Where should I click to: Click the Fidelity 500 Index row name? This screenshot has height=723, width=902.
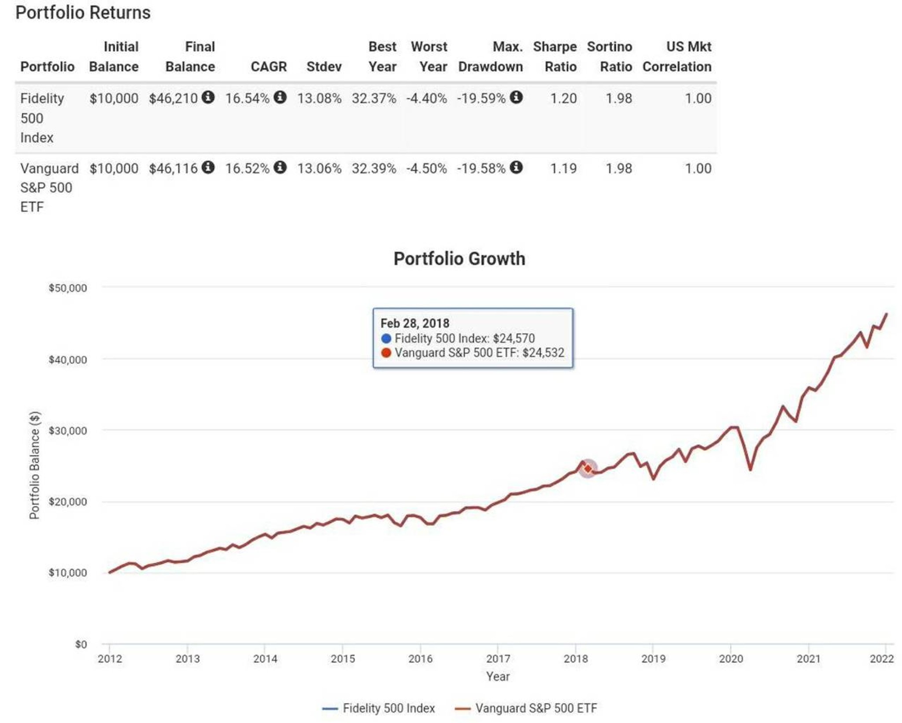42,118
